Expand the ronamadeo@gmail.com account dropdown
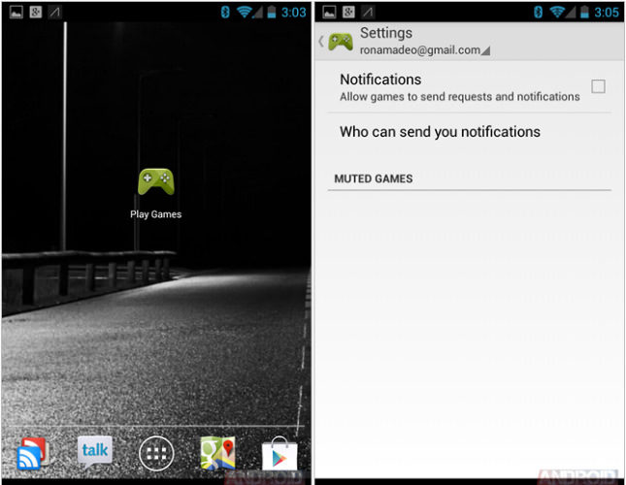Image resolution: width=626 pixels, height=485 pixels. point(424,50)
